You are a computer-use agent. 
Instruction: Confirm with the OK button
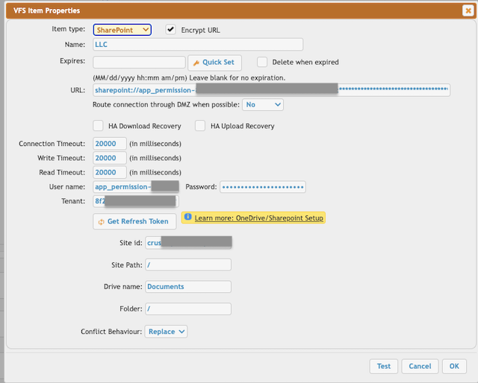click(x=454, y=367)
